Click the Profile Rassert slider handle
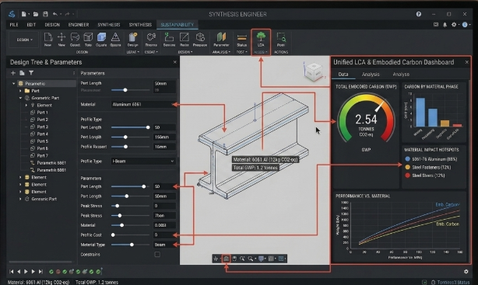 click(125, 147)
